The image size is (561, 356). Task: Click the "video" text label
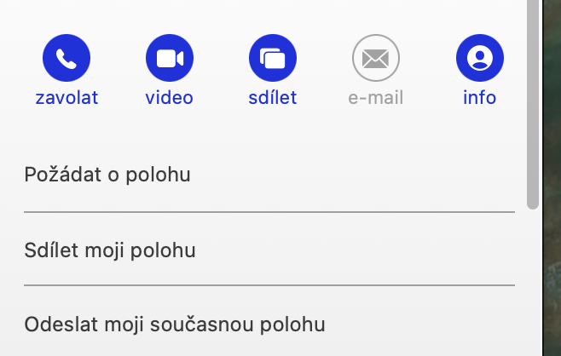click(x=170, y=98)
